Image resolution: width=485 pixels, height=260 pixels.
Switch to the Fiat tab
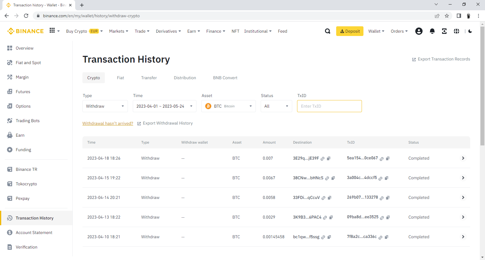coord(121,78)
